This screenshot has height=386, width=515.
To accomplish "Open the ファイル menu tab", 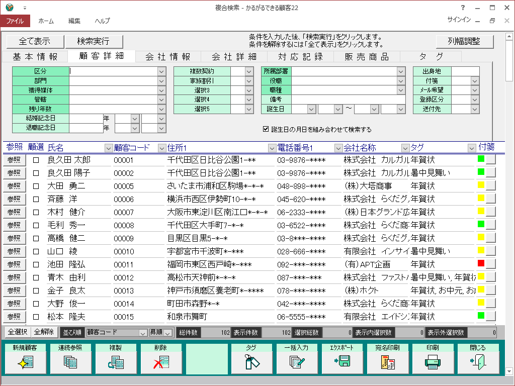I will (x=15, y=21).
